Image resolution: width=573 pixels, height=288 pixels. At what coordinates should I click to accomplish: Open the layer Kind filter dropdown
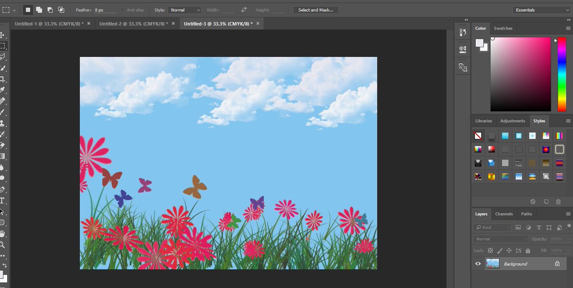pos(492,227)
